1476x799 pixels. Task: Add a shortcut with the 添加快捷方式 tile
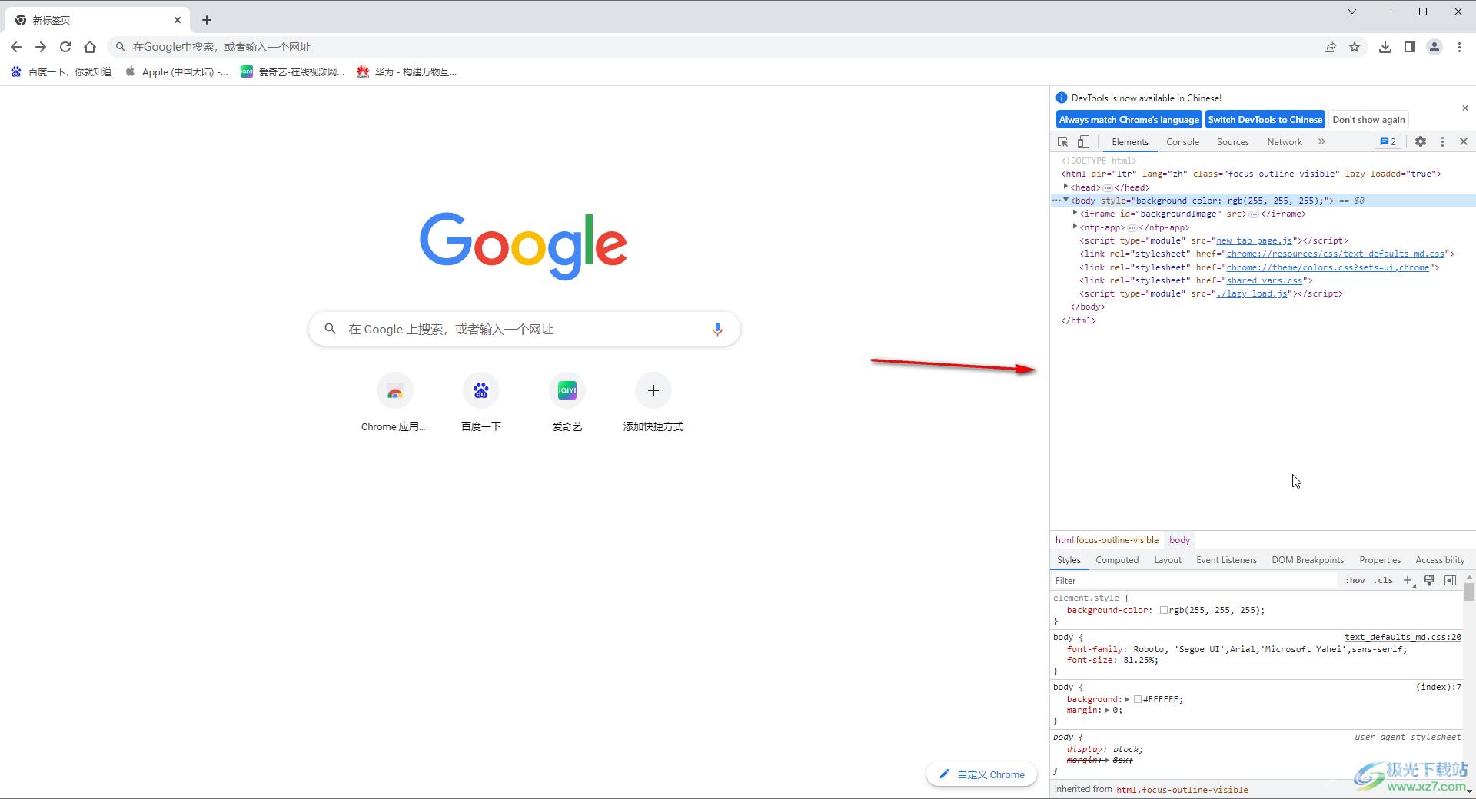coord(653,403)
